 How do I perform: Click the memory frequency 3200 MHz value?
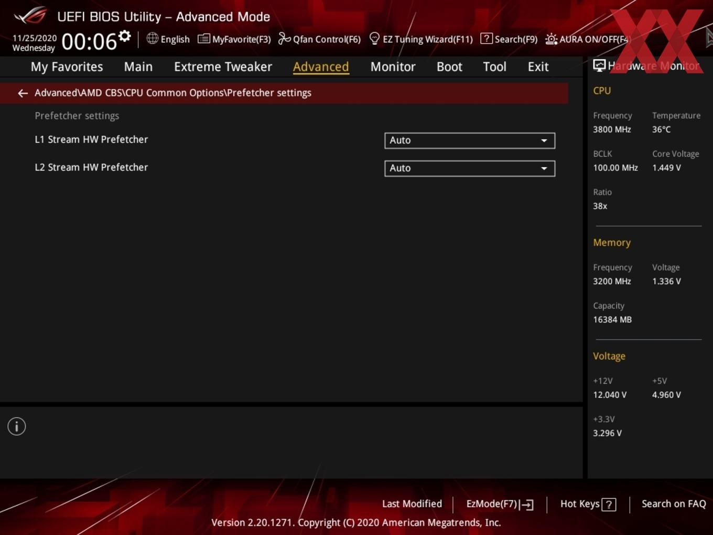(x=612, y=282)
